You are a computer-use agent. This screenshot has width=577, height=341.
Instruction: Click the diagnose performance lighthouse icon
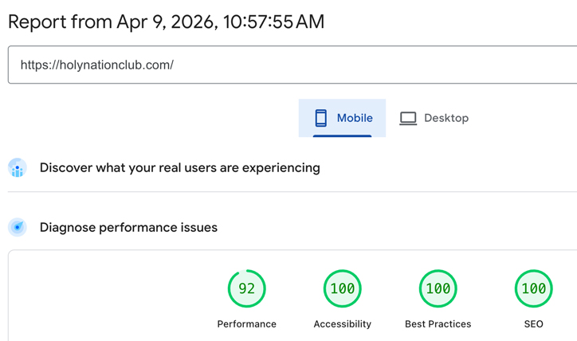click(x=18, y=227)
